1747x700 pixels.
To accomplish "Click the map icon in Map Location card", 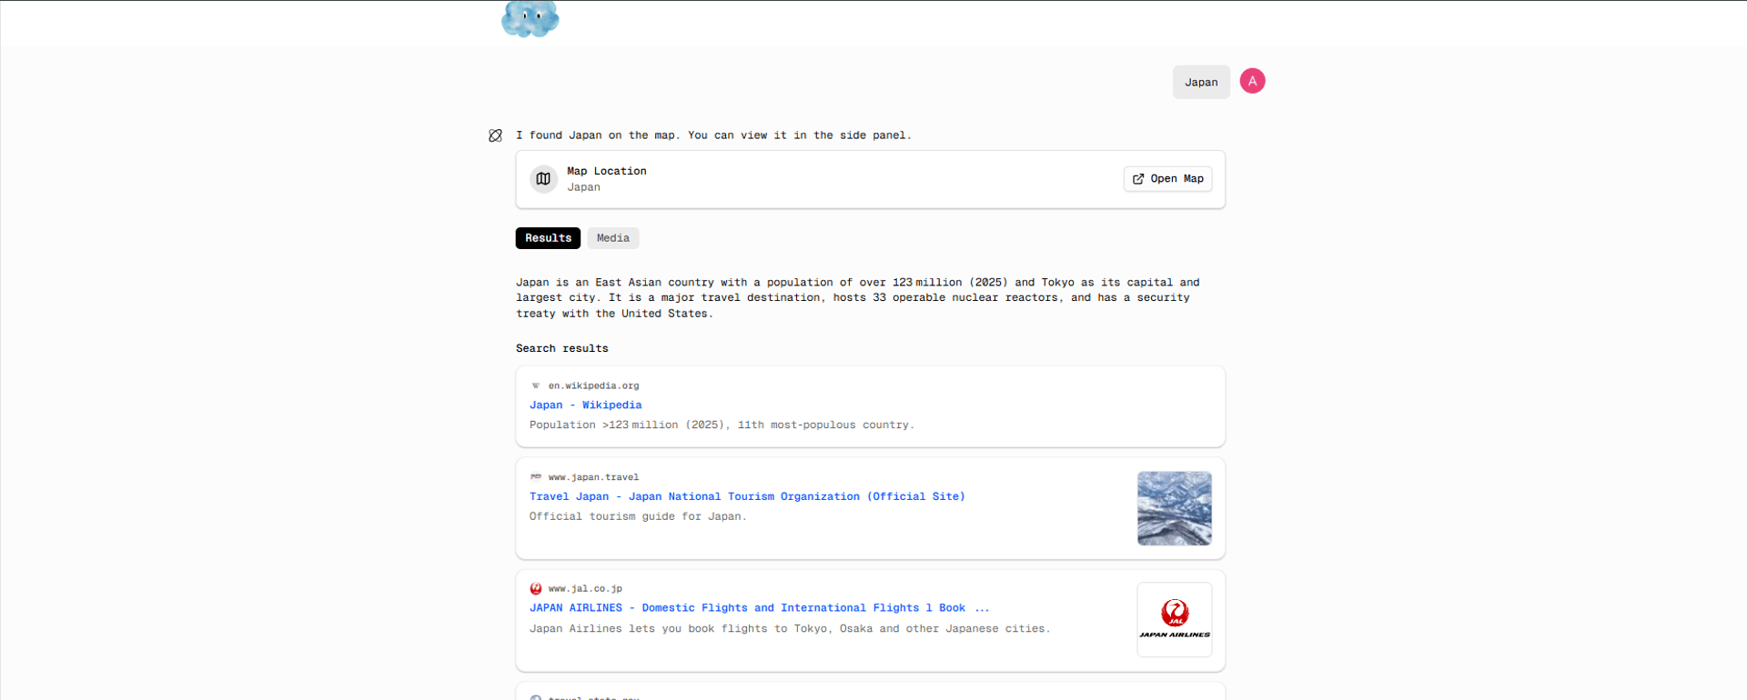I will [543, 179].
